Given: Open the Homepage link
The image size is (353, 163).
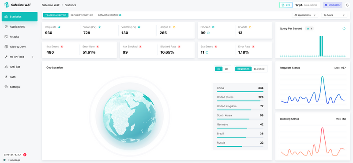Looking at the screenshot, I should pyautogui.click(x=14, y=160).
